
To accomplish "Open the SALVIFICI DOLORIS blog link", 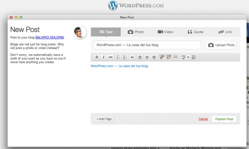I will pyautogui.click(x=49, y=38).
